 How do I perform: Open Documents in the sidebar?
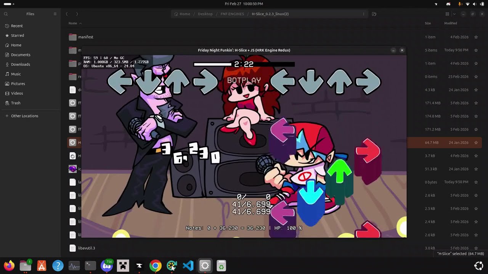point(30,55)
